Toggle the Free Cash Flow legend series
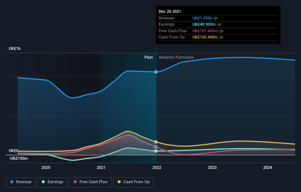The width and height of the screenshot is (301, 192). coord(91,182)
